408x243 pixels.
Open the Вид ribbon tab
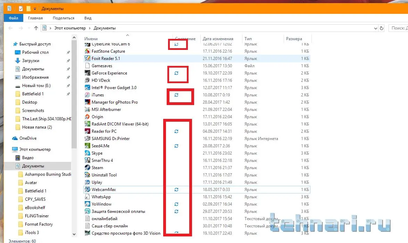(88, 18)
